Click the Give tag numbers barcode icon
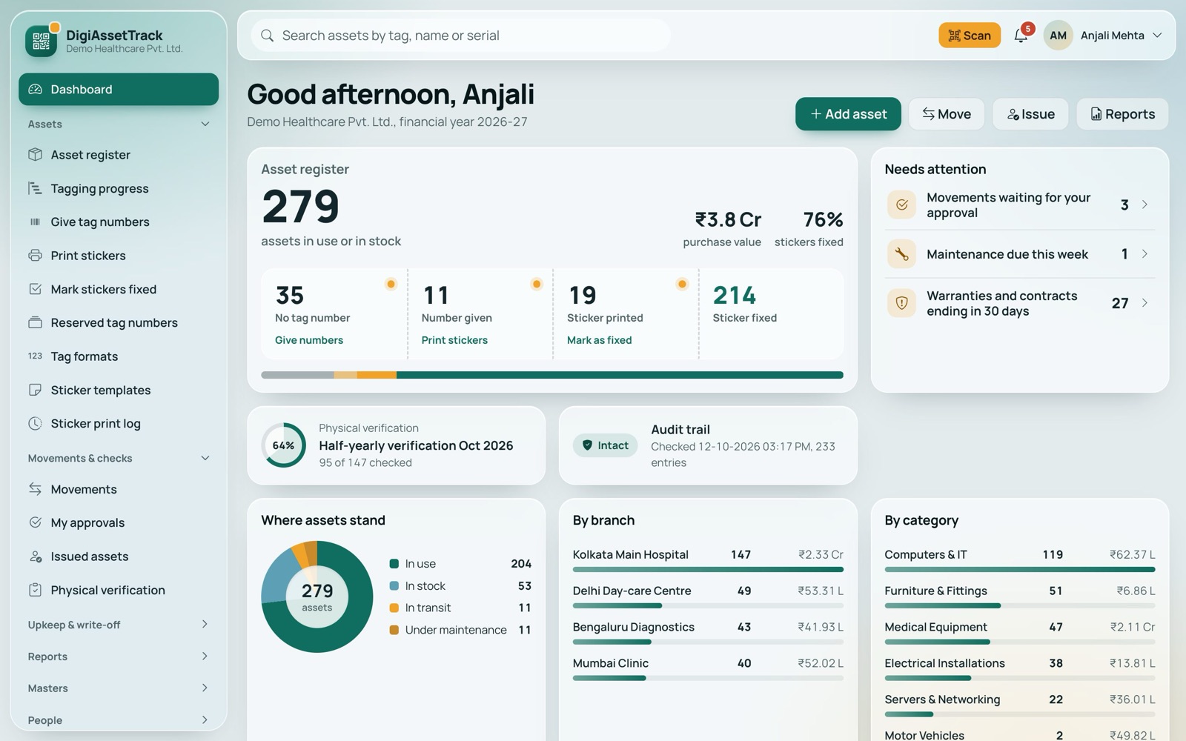Image resolution: width=1186 pixels, height=741 pixels. click(x=35, y=222)
